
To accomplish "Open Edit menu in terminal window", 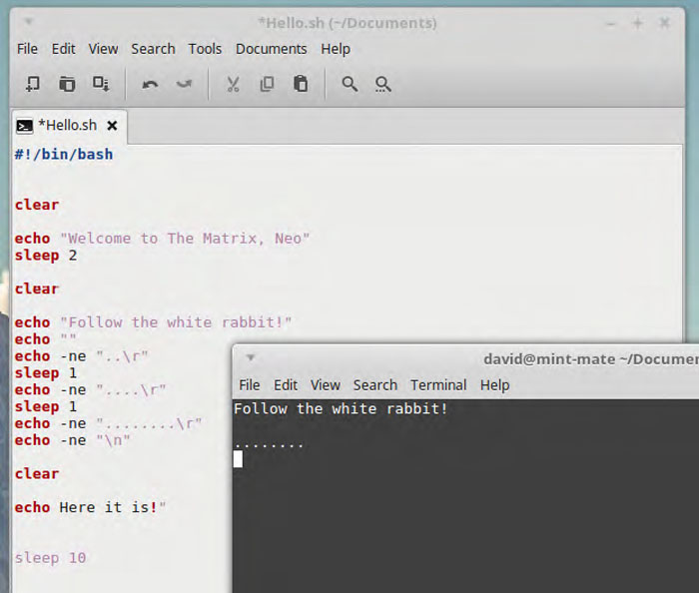I will pyautogui.click(x=286, y=385).
